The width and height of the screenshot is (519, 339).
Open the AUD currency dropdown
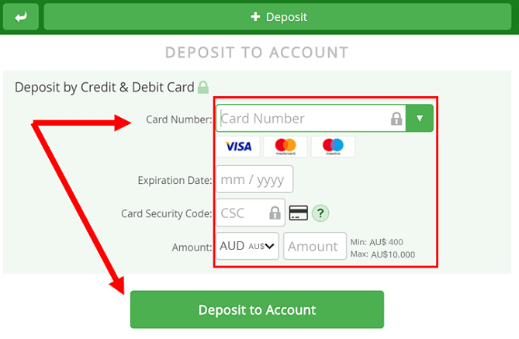(x=247, y=246)
